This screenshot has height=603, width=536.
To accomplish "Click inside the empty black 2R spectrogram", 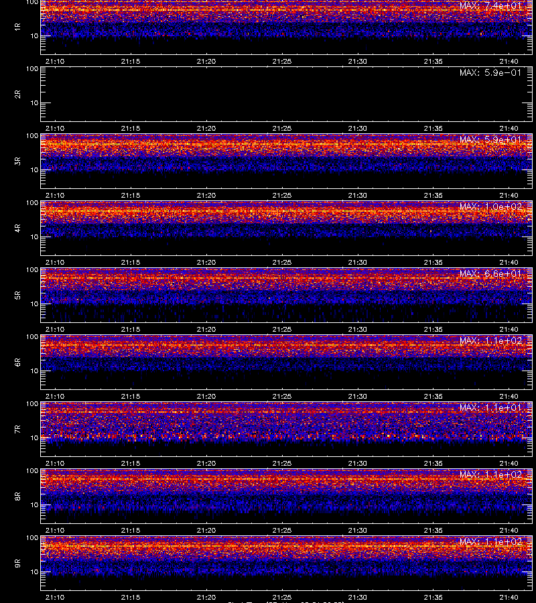I will coord(287,94).
